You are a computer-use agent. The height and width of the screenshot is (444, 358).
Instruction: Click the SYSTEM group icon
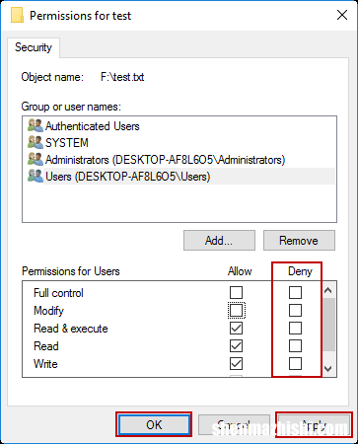pyautogui.click(x=36, y=143)
